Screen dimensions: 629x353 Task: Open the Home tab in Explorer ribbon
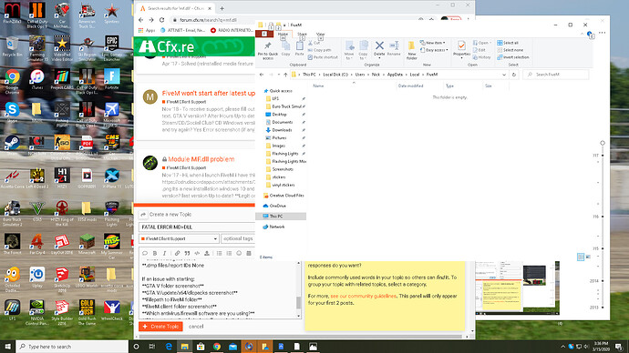(x=283, y=34)
